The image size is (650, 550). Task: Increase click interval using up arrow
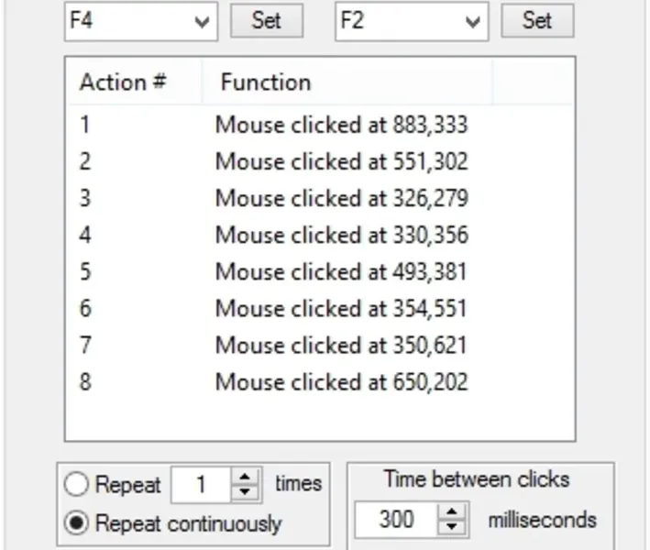(x=452, y=514)
